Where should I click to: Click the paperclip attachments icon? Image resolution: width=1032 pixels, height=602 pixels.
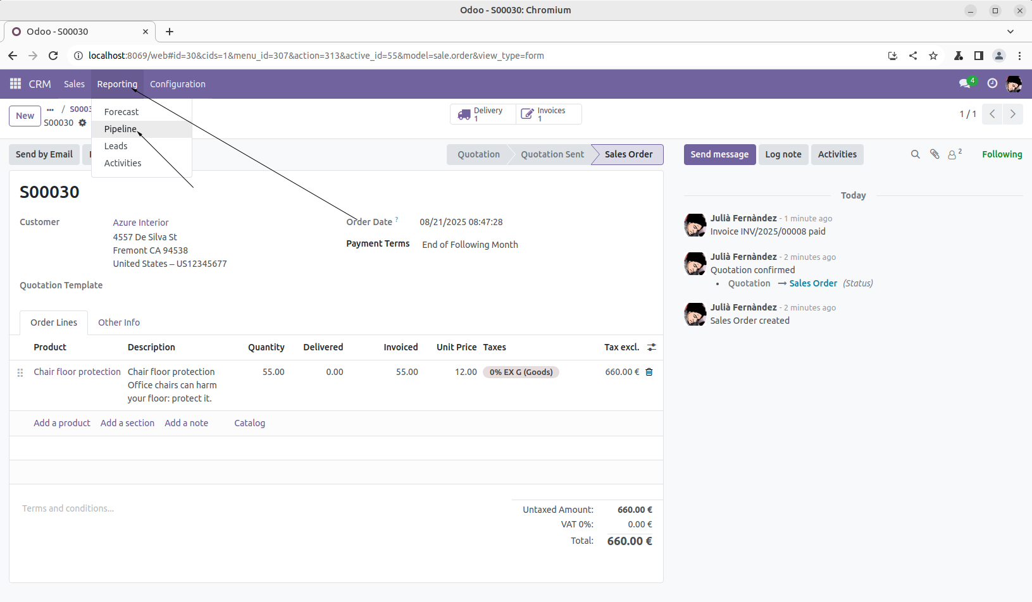point(934,154)
